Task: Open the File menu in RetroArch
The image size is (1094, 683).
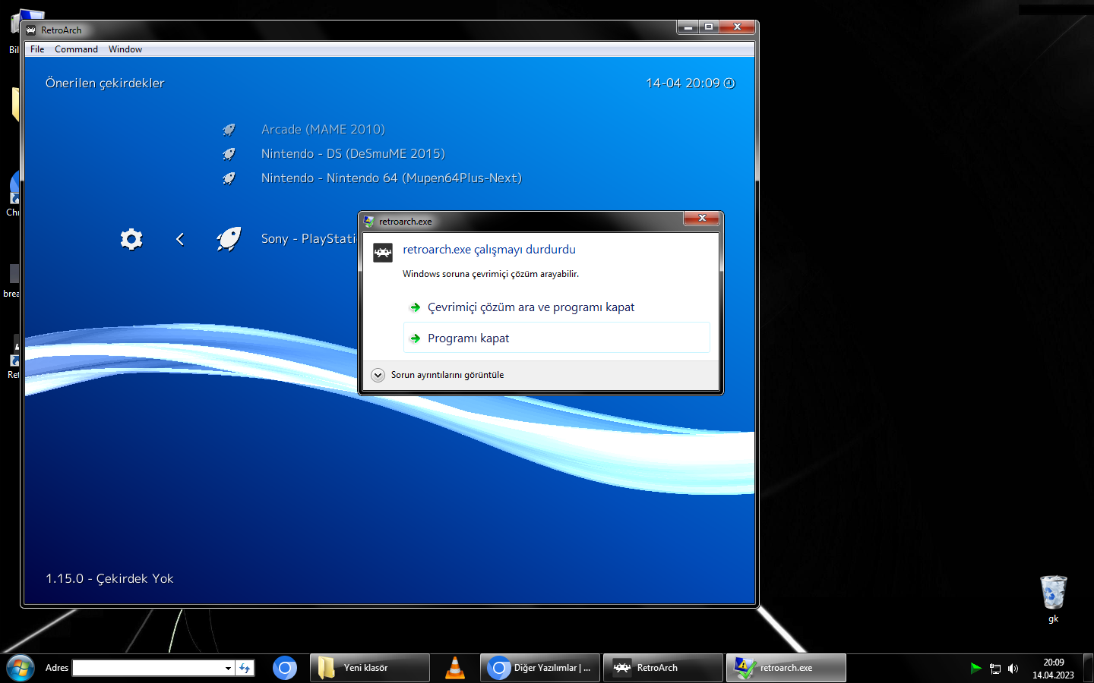Action: click(x=37, y=49)
